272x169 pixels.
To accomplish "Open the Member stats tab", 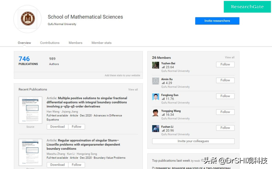I will [101, 43].
